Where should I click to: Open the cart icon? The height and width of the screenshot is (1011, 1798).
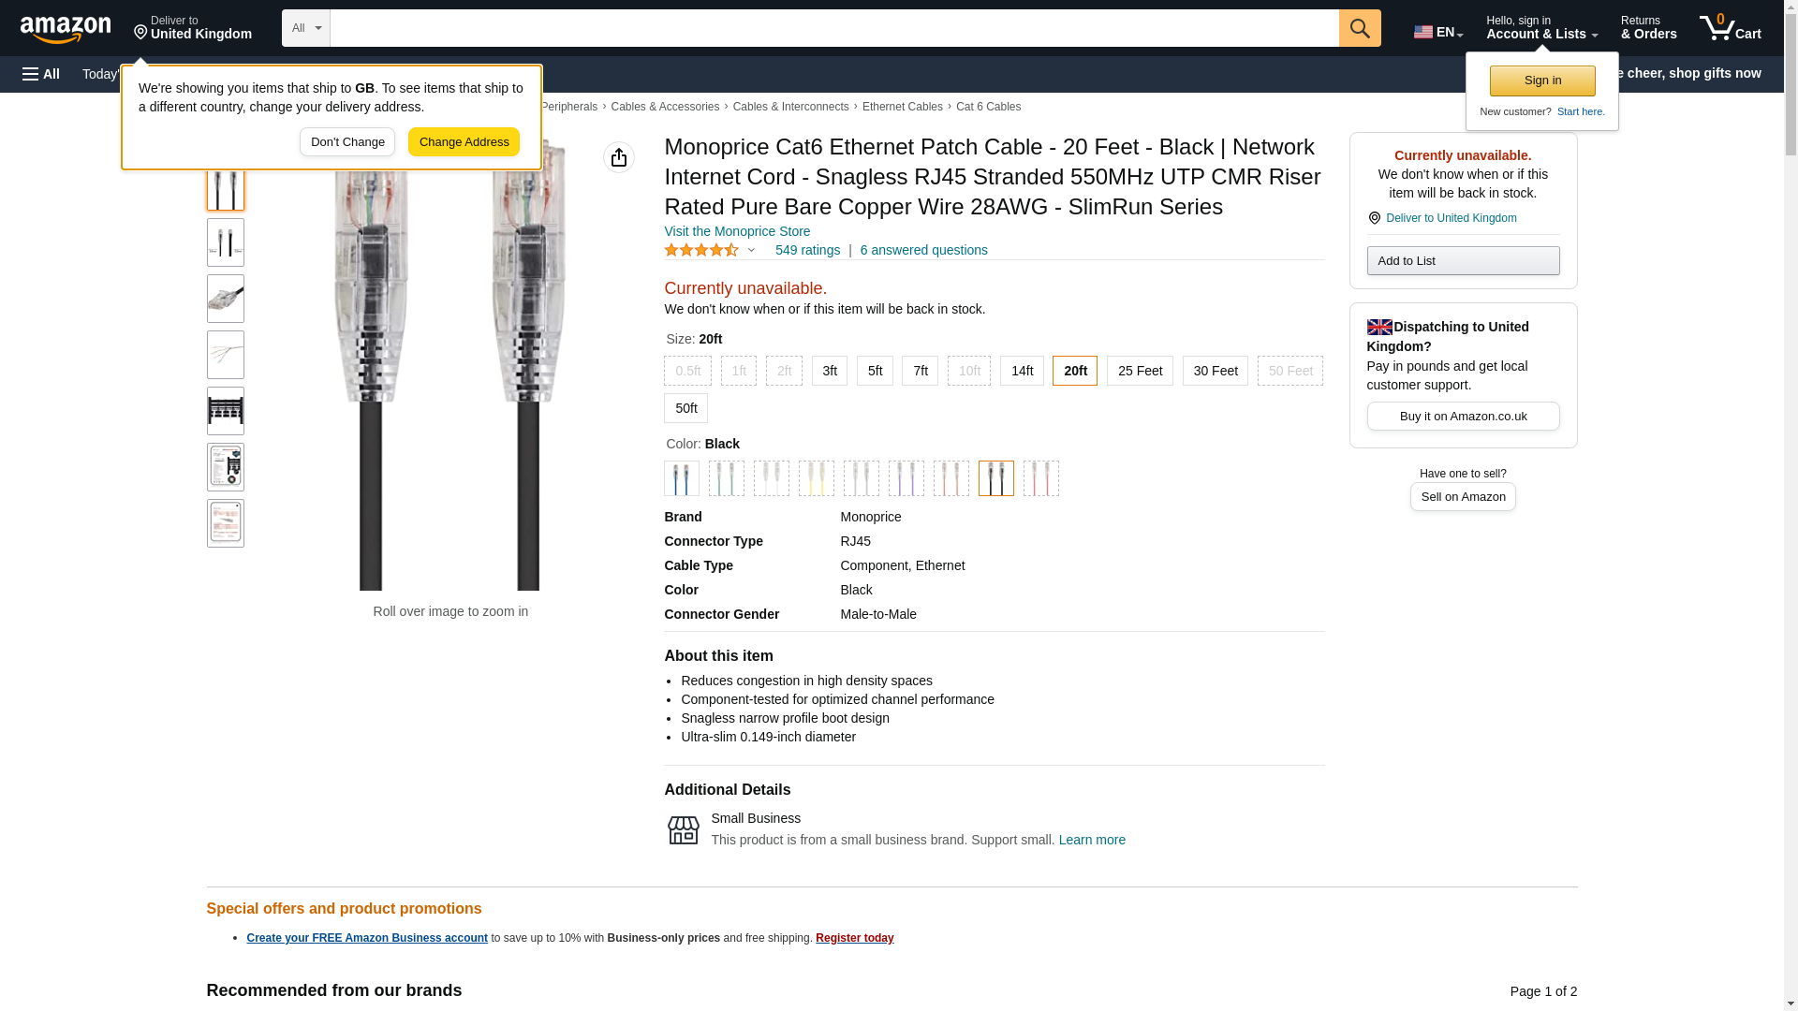point(1731,28)
